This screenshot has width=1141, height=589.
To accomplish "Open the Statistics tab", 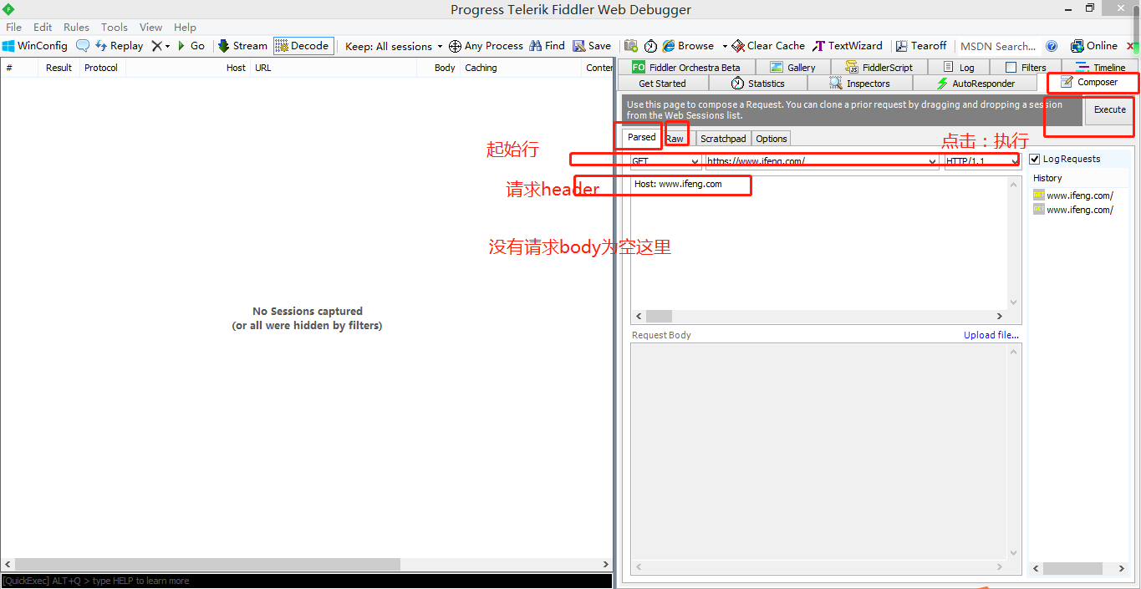I will click(x=757, y=84).
